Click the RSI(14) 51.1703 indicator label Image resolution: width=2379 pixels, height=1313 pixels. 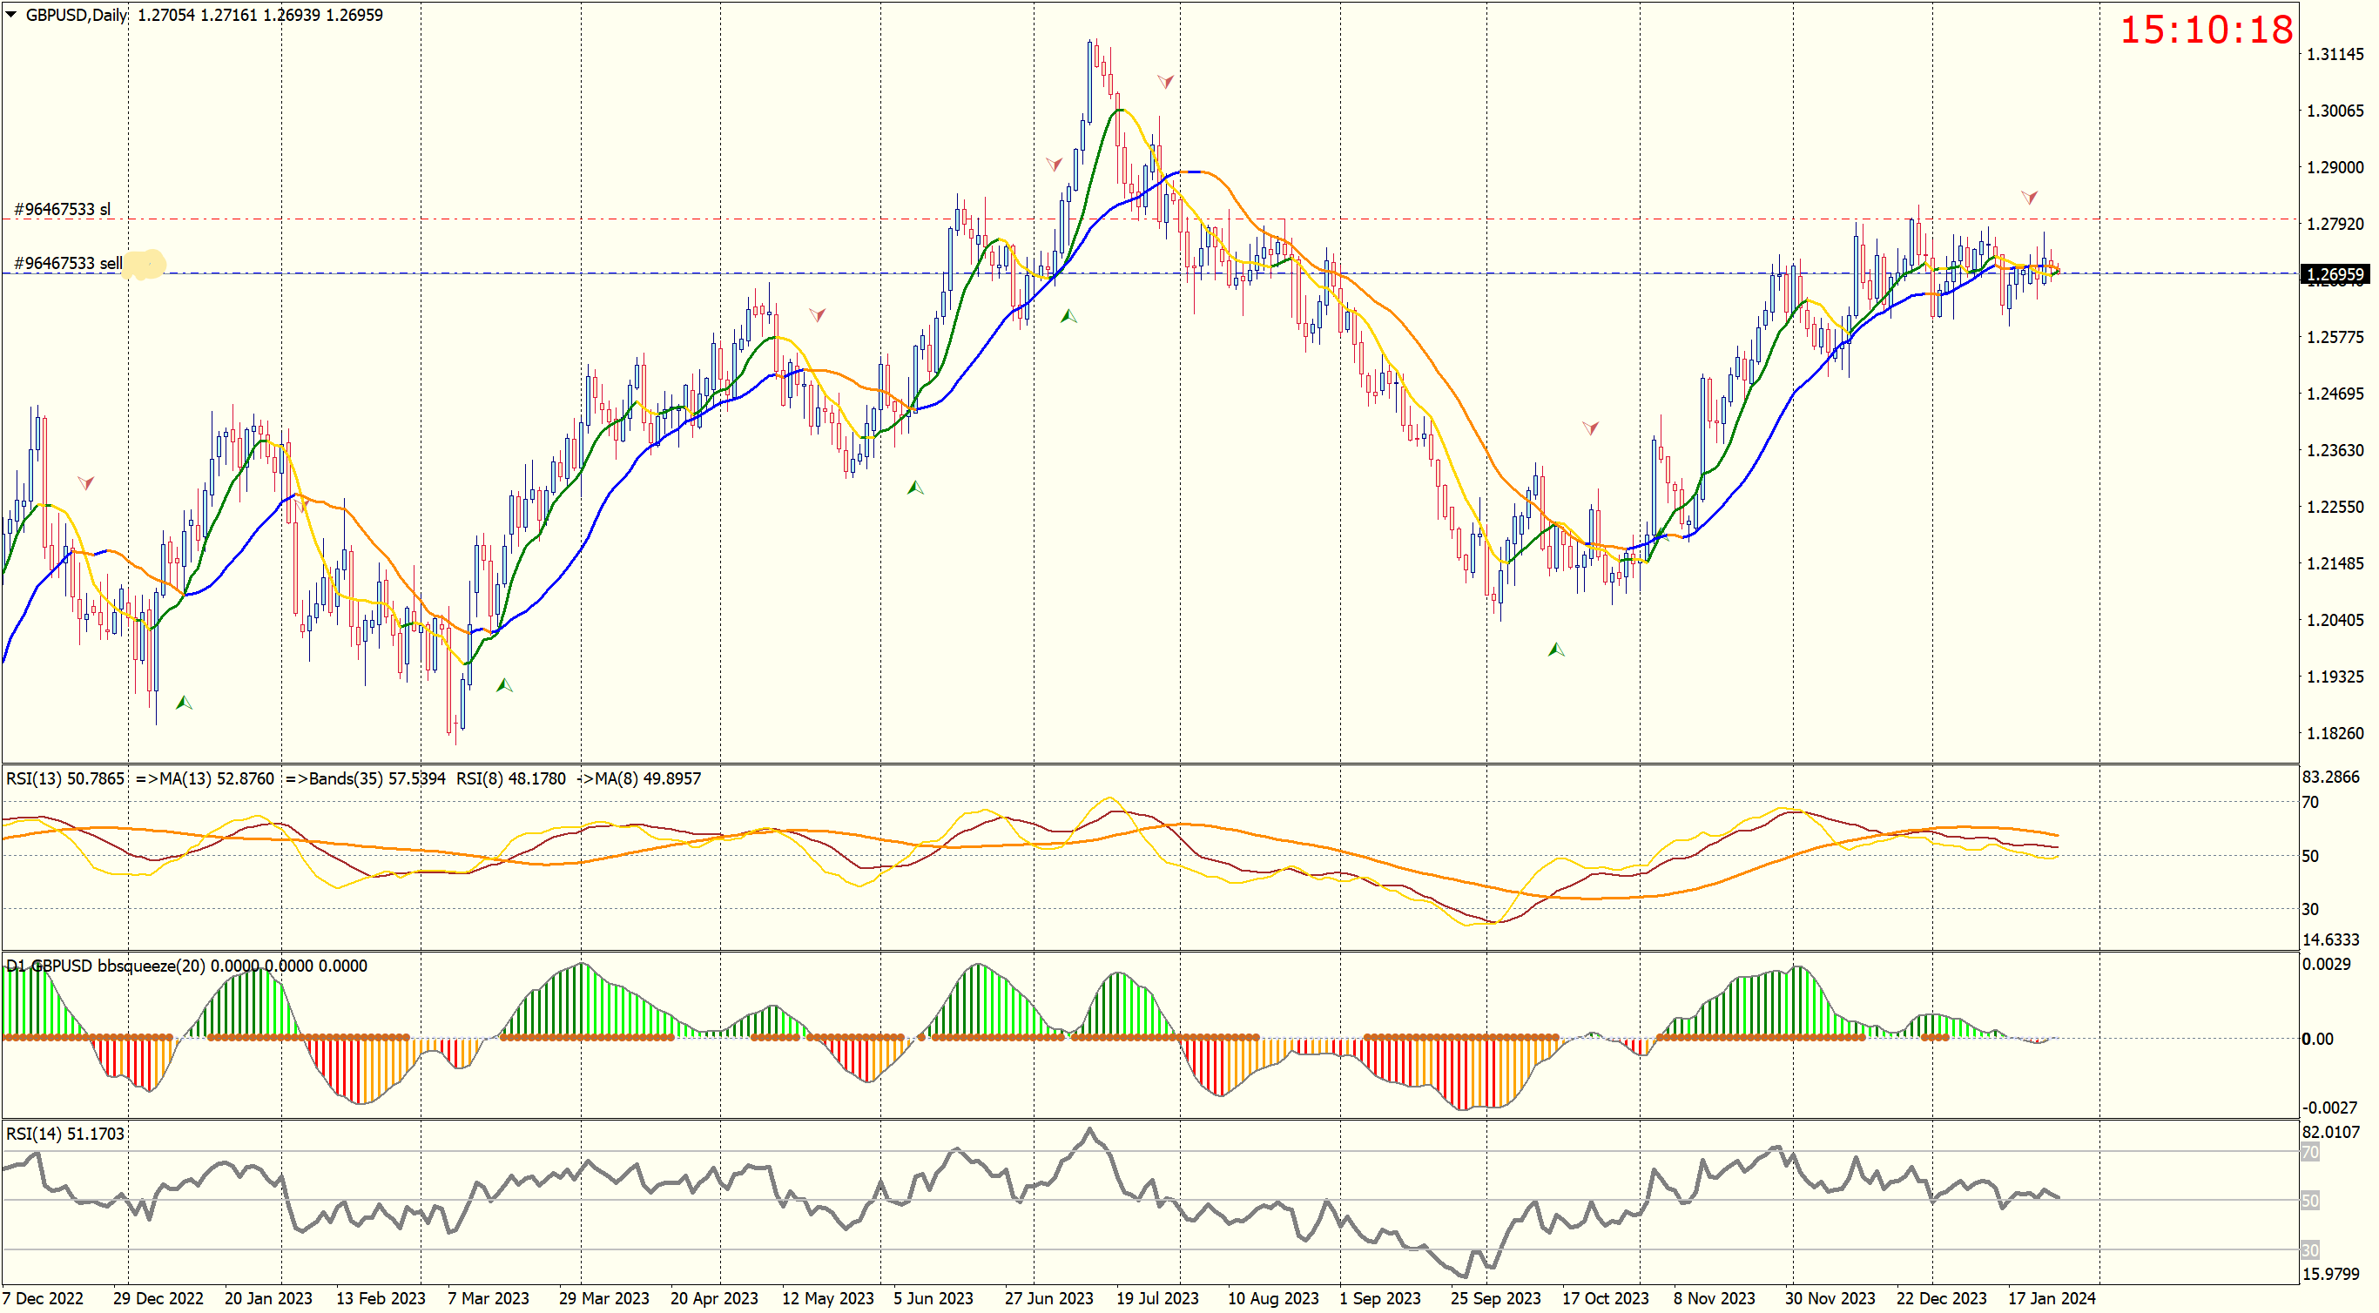64,1134
